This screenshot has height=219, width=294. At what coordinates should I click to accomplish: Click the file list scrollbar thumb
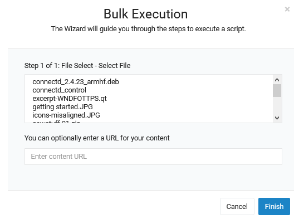pyautogui.click(x=277, y=90)
